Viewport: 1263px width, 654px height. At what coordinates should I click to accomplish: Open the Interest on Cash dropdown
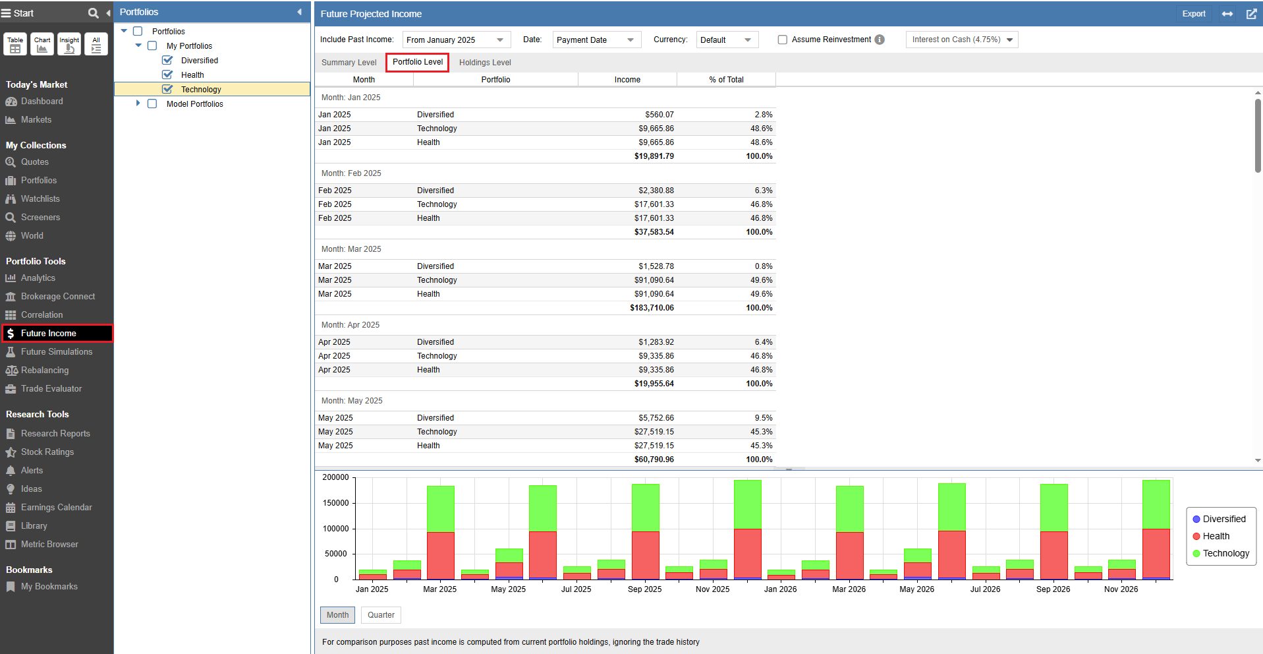(x=961, y=40)
